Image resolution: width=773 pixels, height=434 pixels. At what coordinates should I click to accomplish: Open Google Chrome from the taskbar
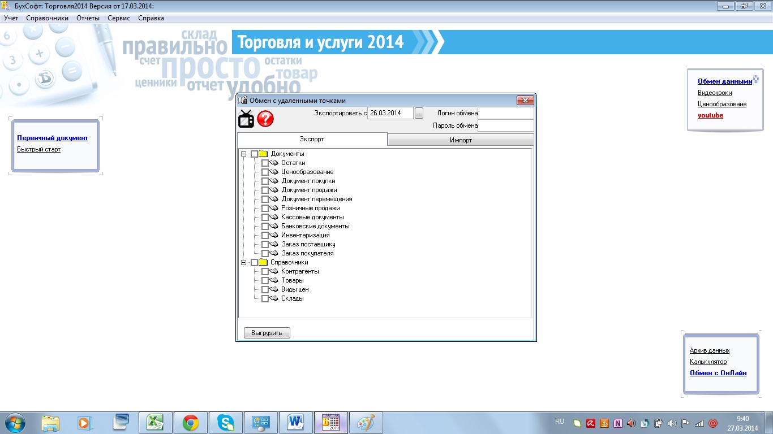(x=190, y=423)
